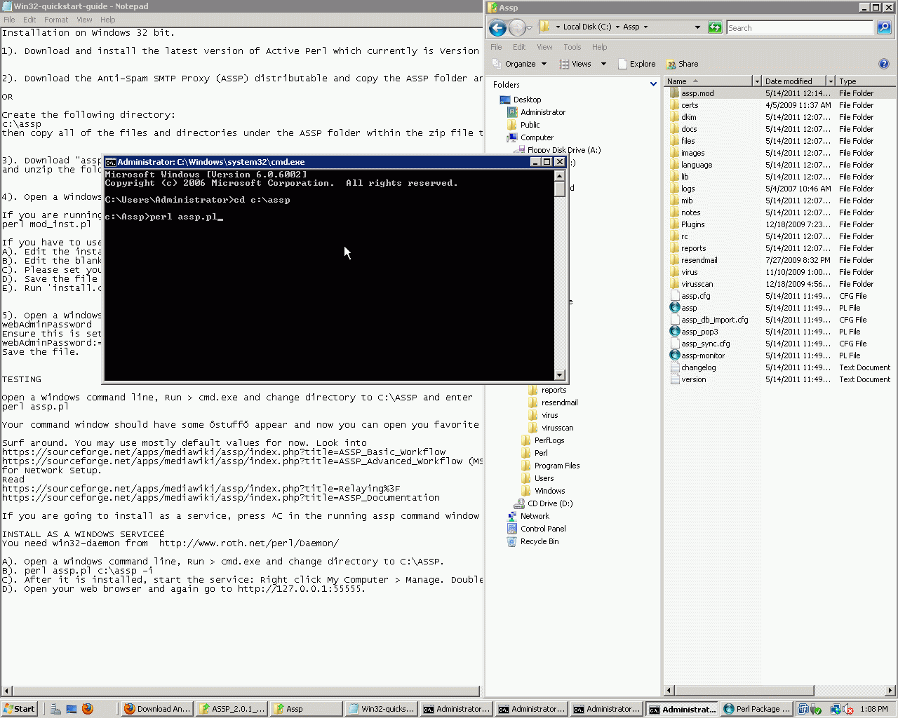
Task: Open the Explorer Tools menu
Action: pyautogui.click(x=572, y=47)
